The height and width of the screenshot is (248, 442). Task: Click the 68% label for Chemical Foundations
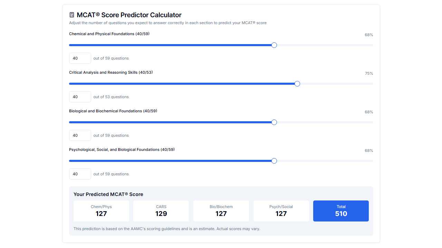pos(369,35)
